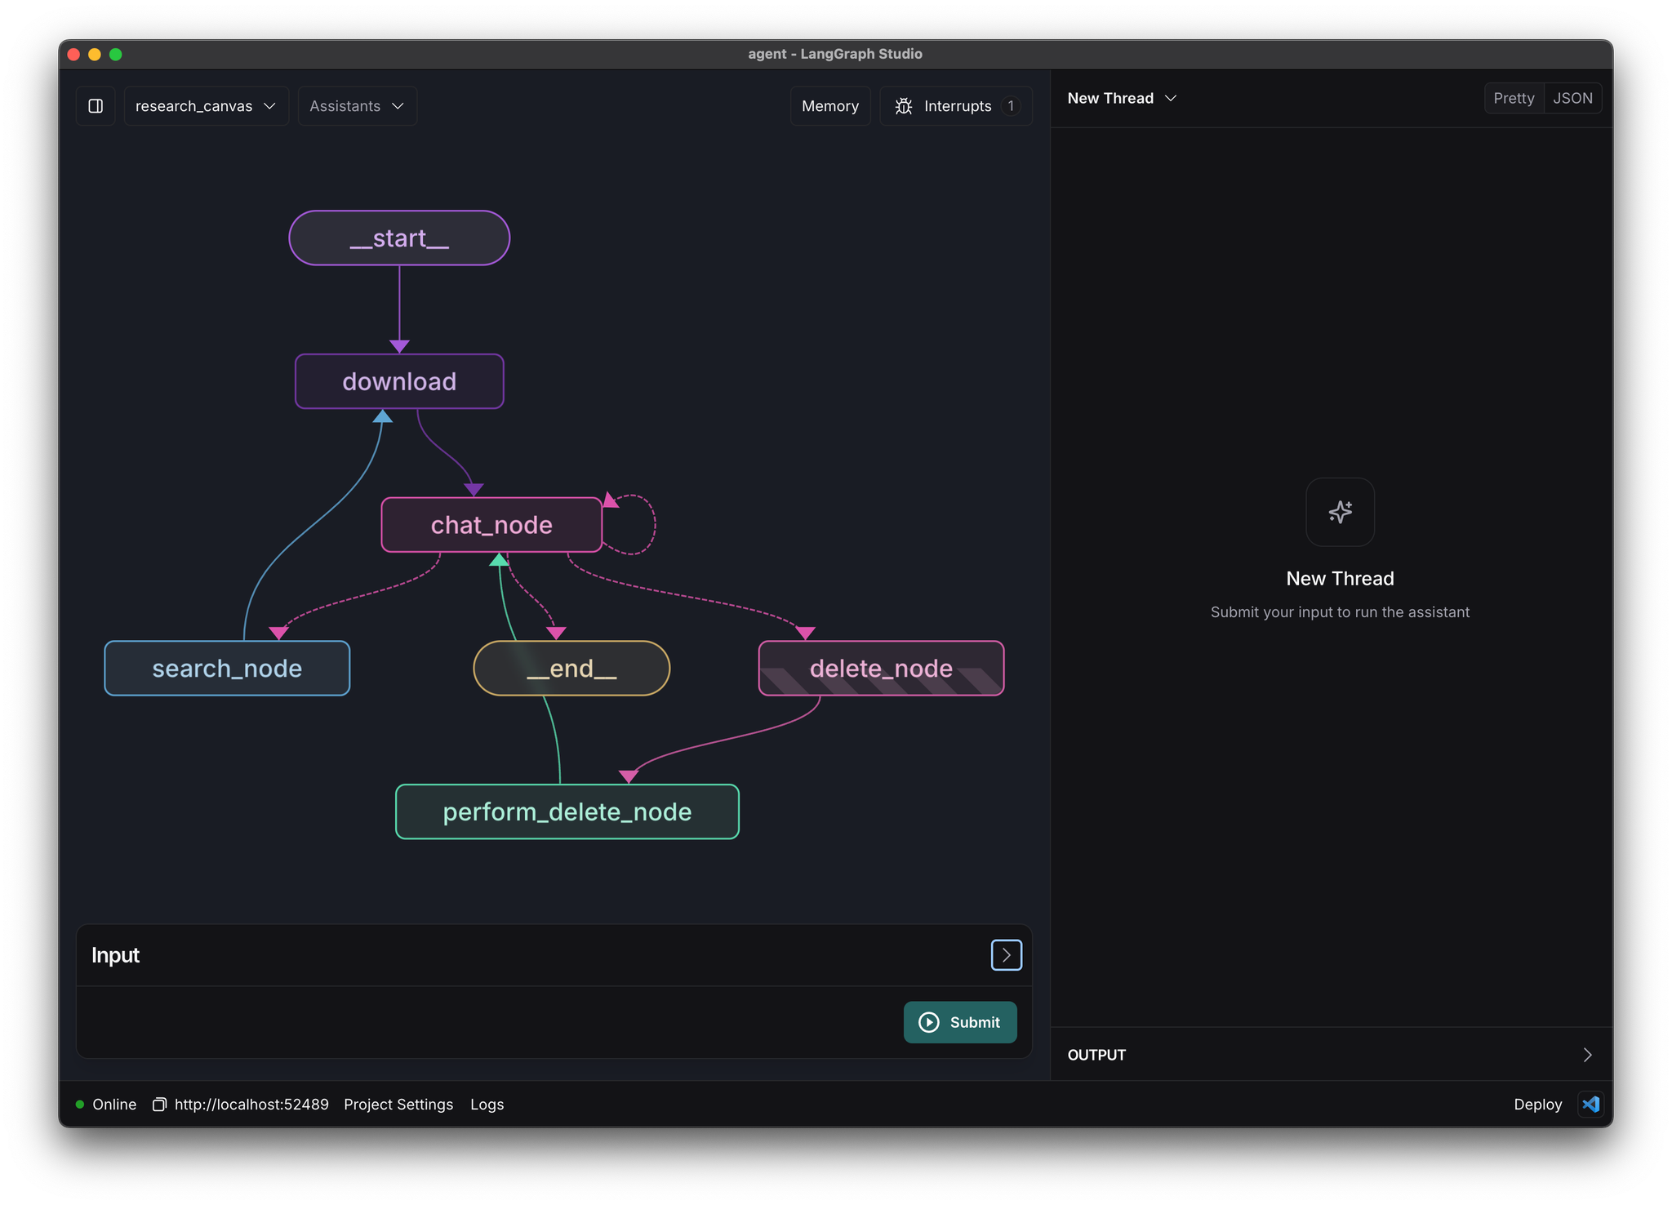1672x1205 pixels.
Task: Select the chat_node graph node
Action: tap(491, 525)
